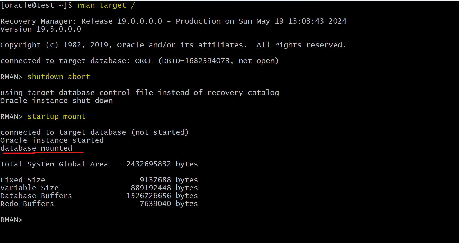Click the timestamp 'Sun May 19 13:03:43 2024'
Screen dimensions: 459x243
[x=292, y=21]
